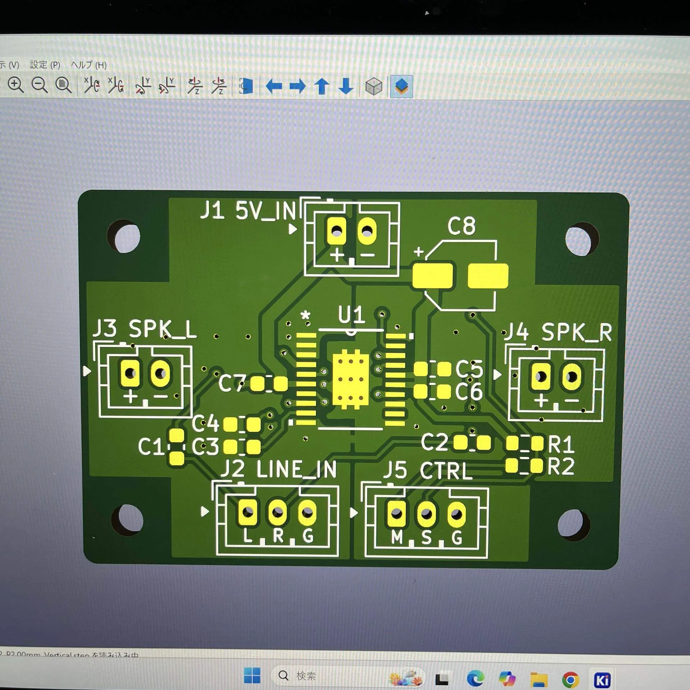Toggle the appearance manager layers icon

point(401,87)
